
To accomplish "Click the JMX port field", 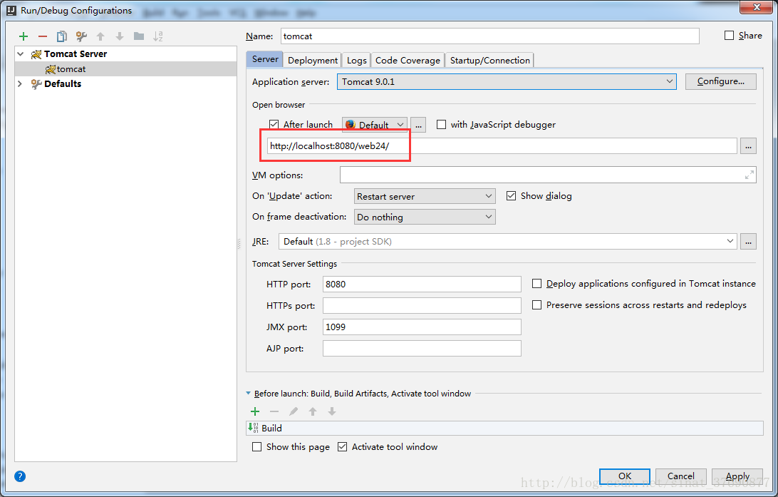I will tap(422, 327).
